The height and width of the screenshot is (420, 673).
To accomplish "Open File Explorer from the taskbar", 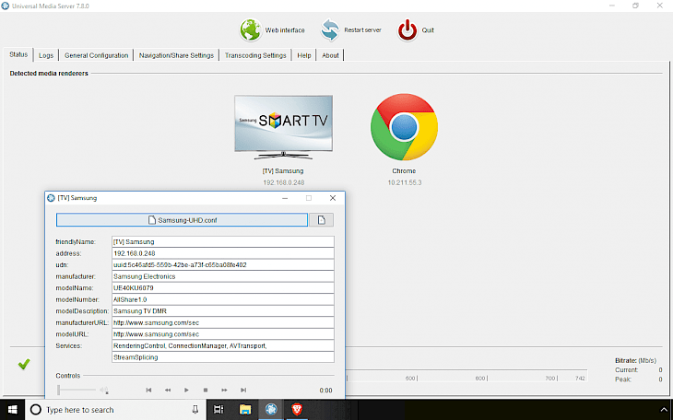I will click(245, 410).
